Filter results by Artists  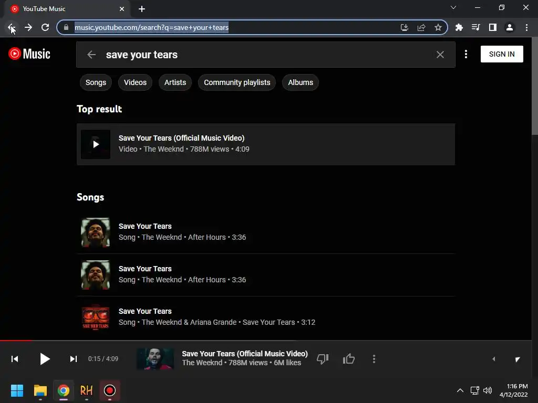[175, 82]
